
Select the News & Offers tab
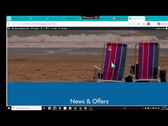136,19
